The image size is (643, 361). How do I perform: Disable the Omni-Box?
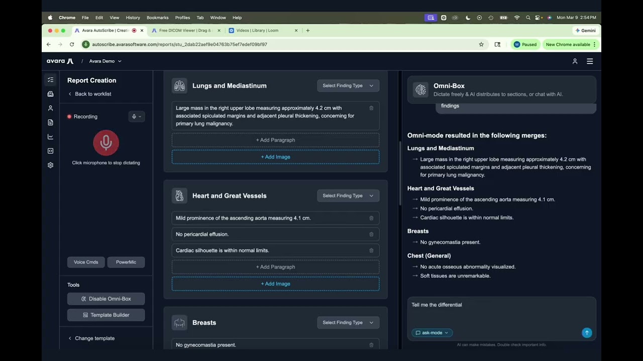tap(106, 299)
